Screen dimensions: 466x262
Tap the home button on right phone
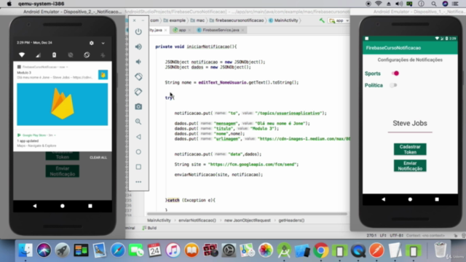click(x=410, y=199)
